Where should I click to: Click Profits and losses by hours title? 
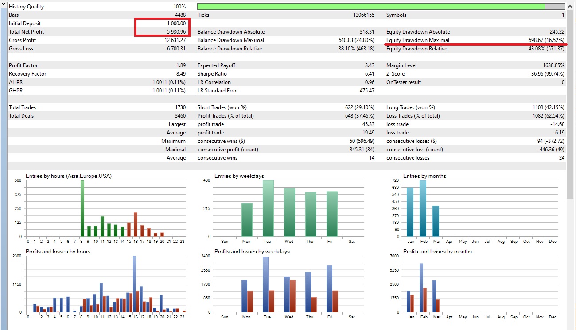[x=58, y=252]
